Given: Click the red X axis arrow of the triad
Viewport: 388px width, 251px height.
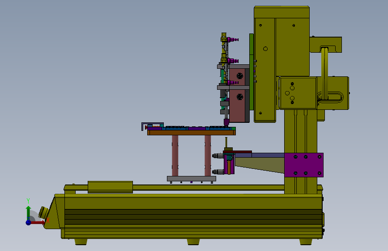Looking at the screenshot, I should coord(38,222).
